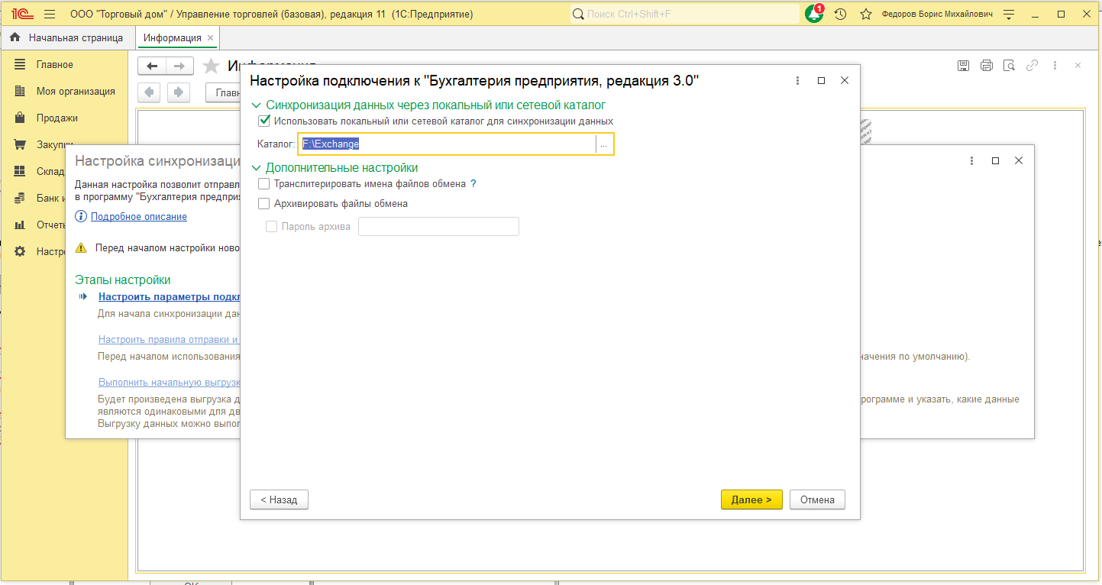The image size is (1102, 585).
Task: Enable Транслитерировать имена файлов обмена
Action: point(264,184)
